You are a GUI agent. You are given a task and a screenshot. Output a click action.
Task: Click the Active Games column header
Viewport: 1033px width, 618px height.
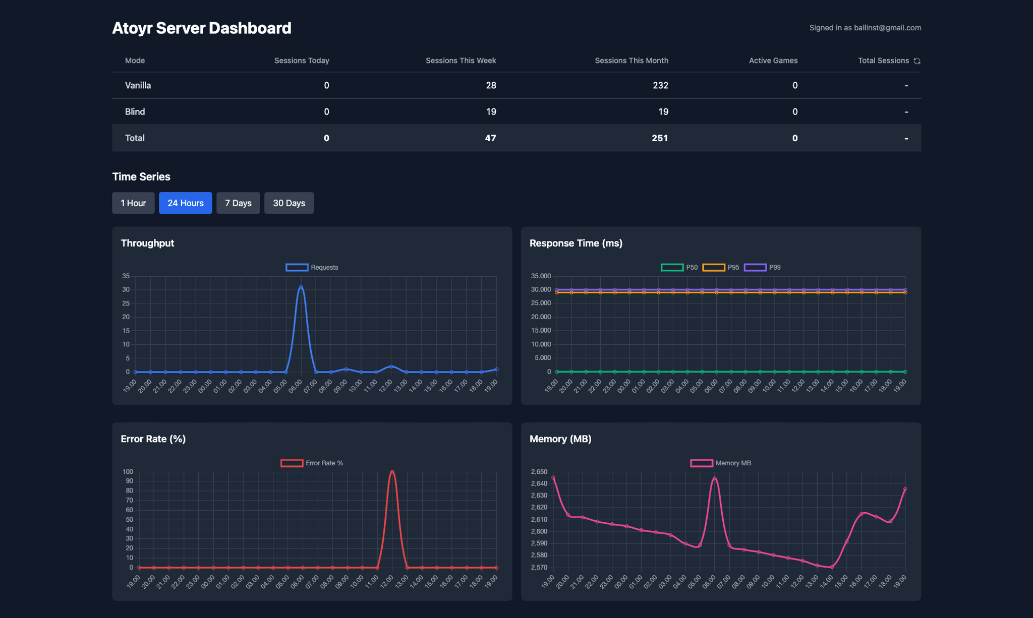click(x=773, y=60)
